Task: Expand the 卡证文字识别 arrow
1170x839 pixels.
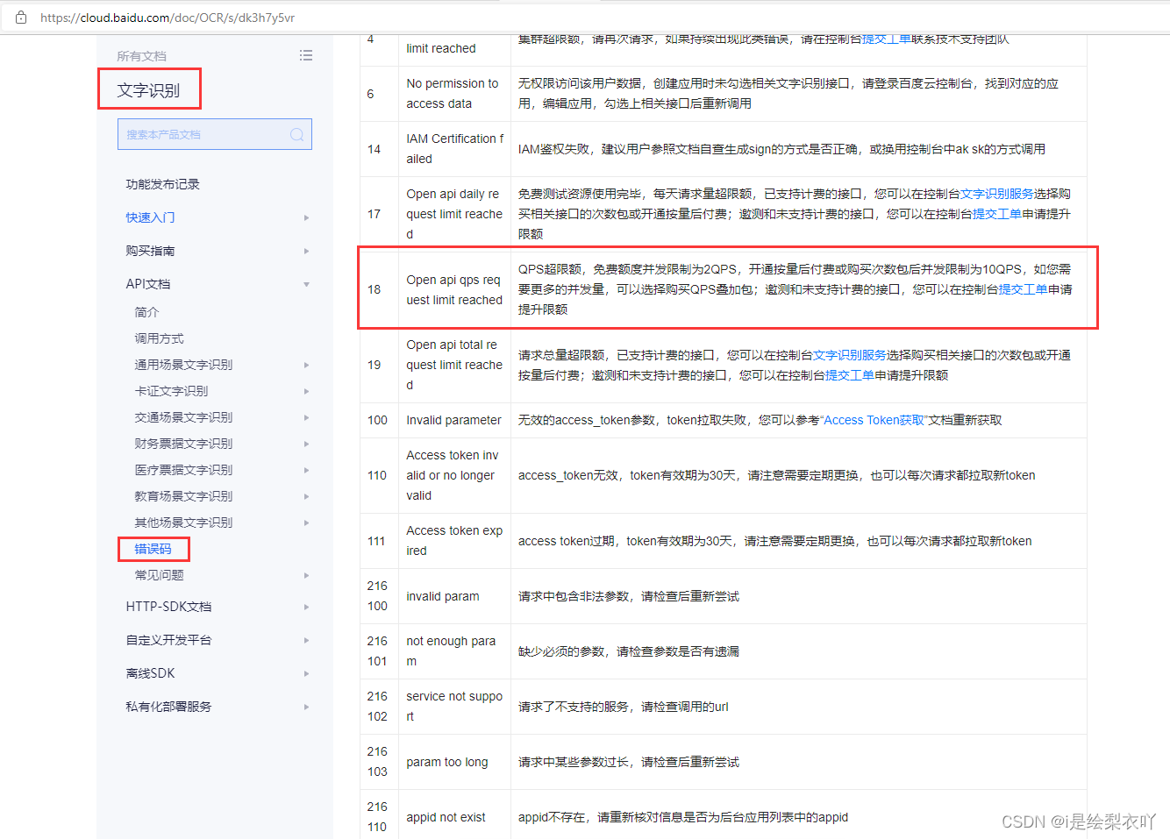Action: coord(306,391)
